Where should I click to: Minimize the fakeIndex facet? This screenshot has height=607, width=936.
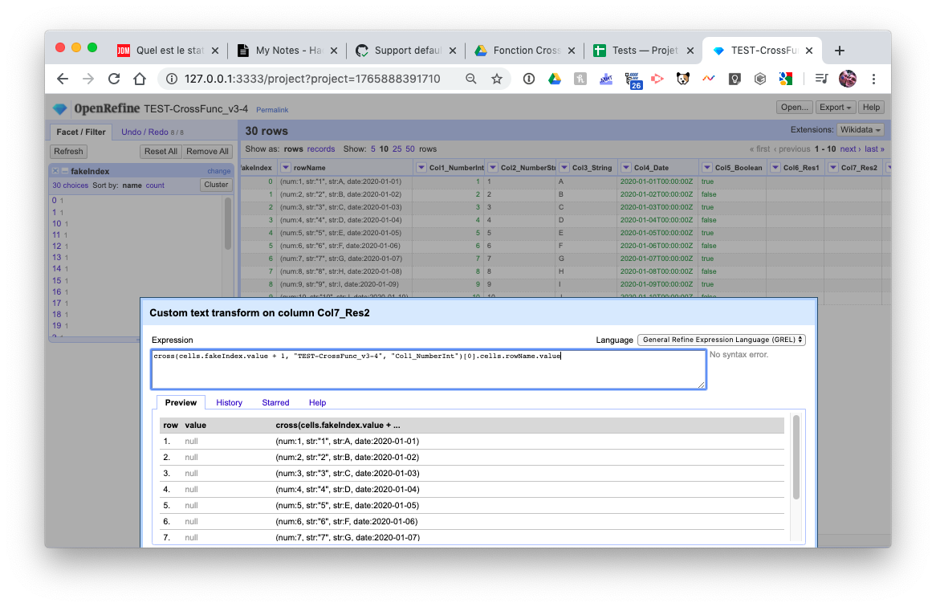click(x=64, y=171)
